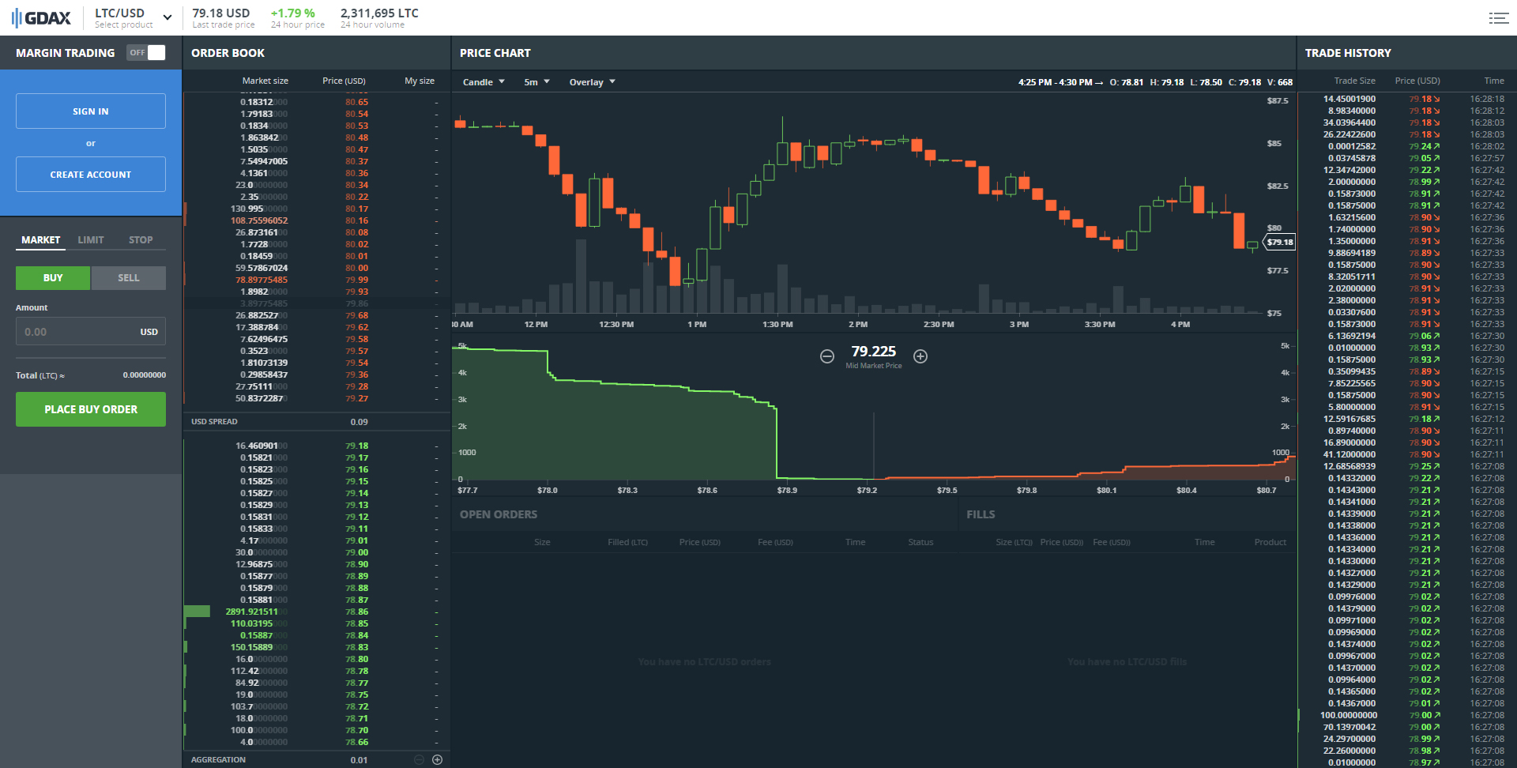Click bid row with size 2891.921511
The height and width of the screenshot is (768, 1517).
(316, 612)
